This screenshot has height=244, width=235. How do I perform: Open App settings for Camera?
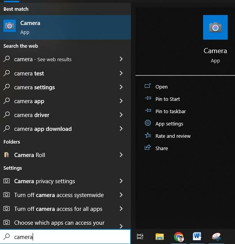pos(169,124)
